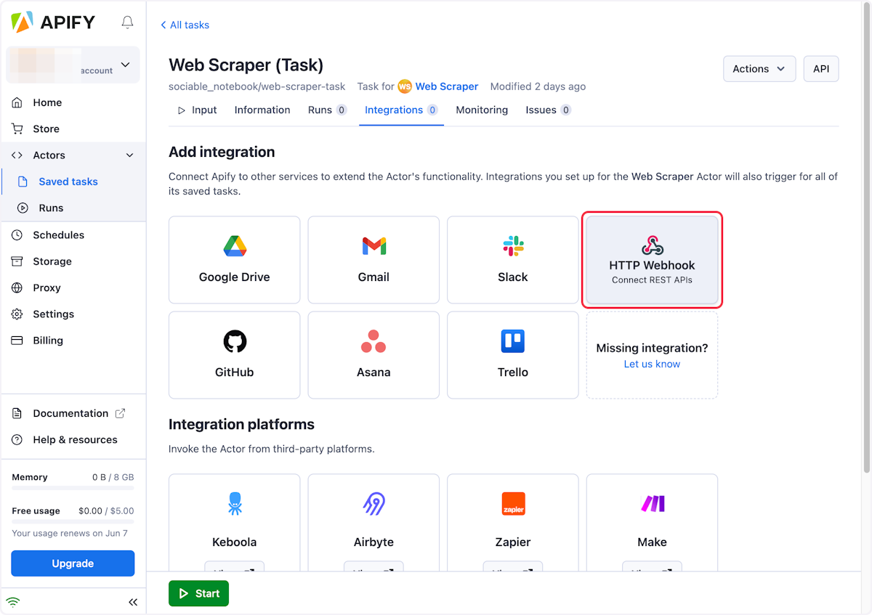The height and width of the screenshot is (615, 872).
Task: Open the Zapier platform card
Action: pyautogui.click(x=513, y=522)
